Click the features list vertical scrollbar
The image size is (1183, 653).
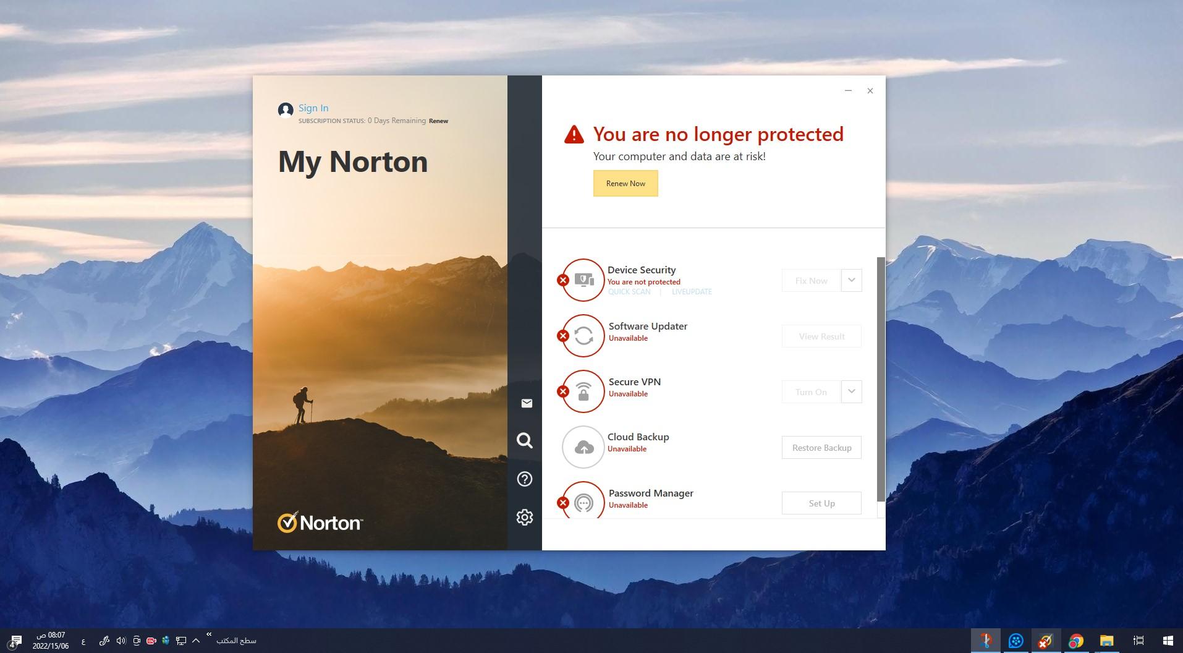881,379
